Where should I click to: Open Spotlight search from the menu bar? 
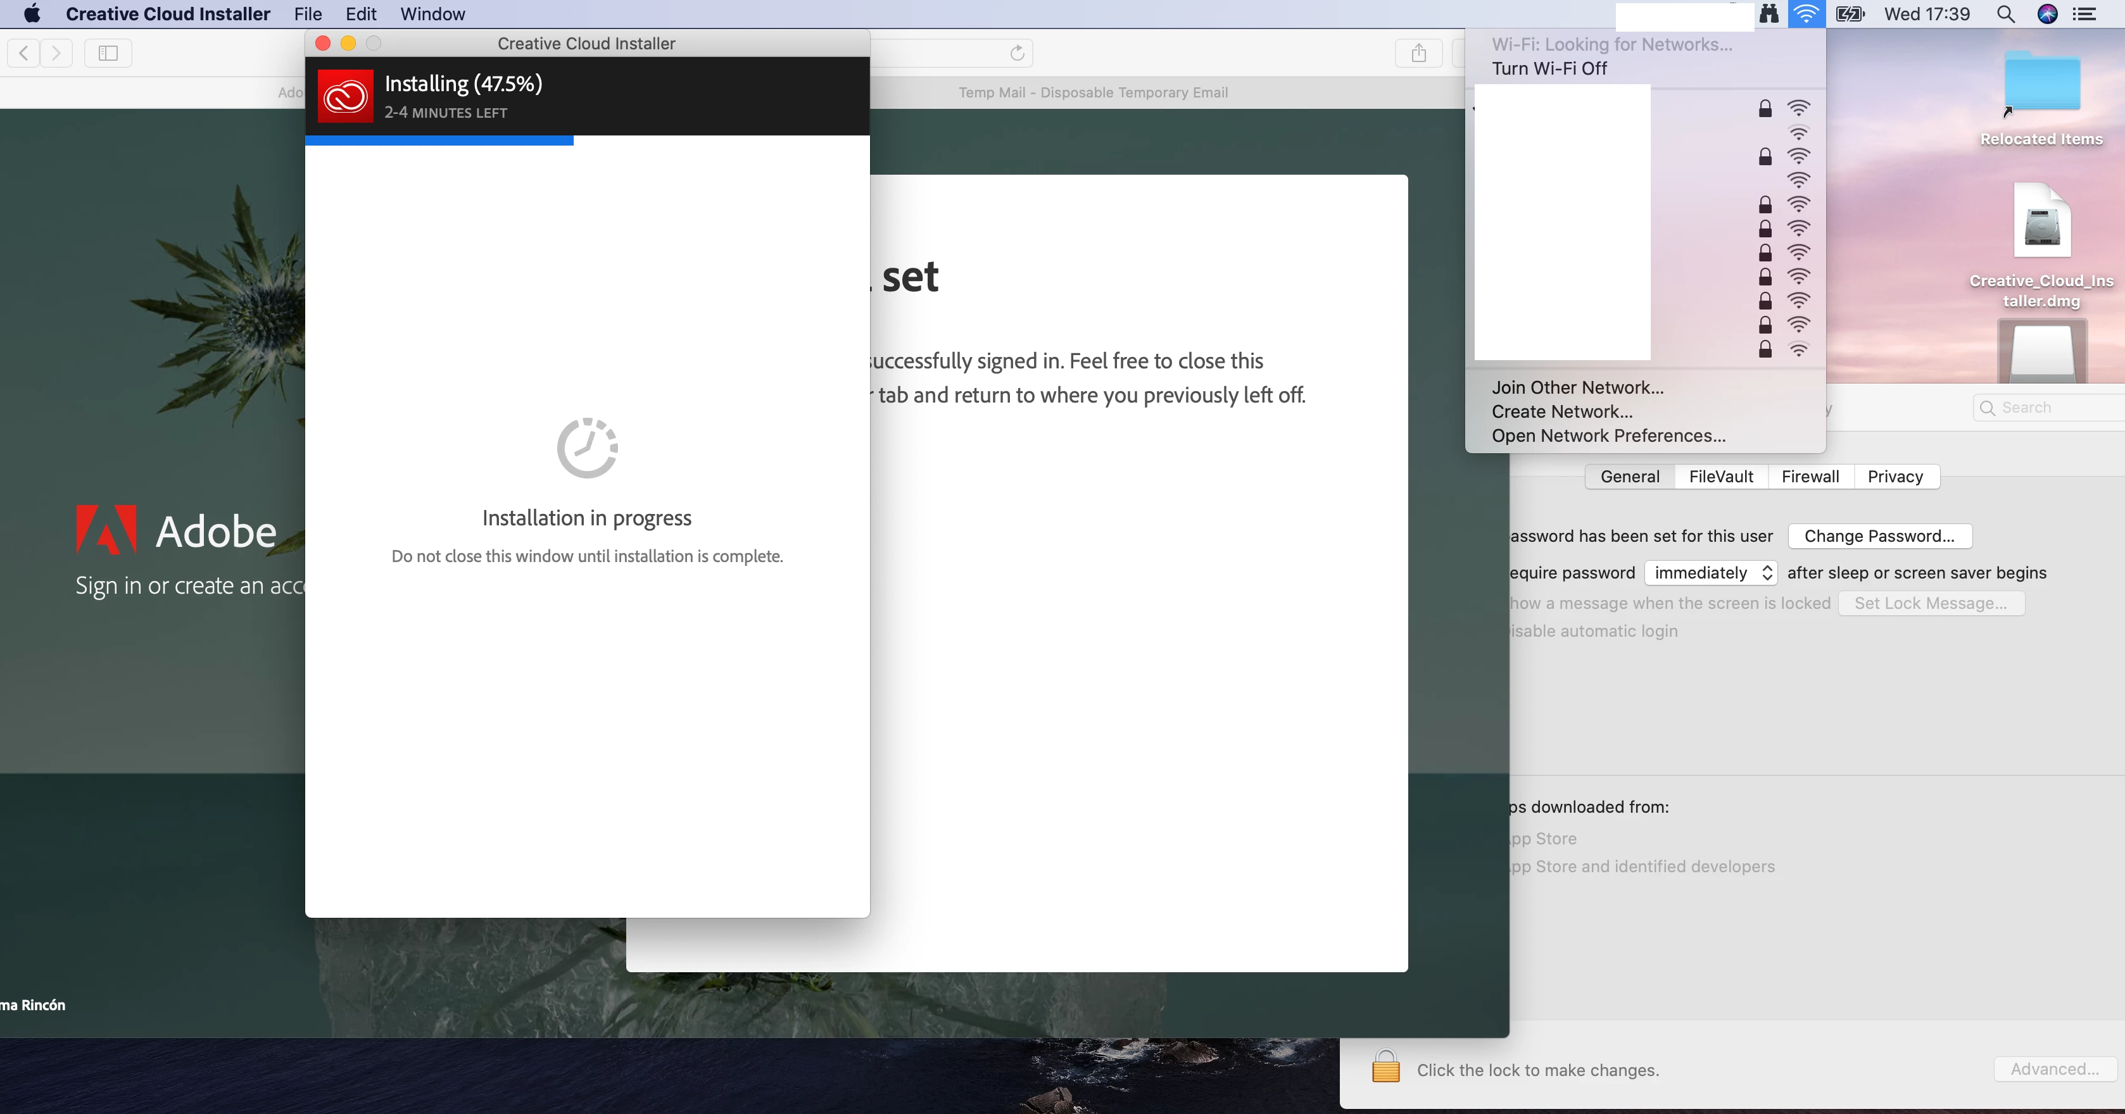click(2006, 14)
